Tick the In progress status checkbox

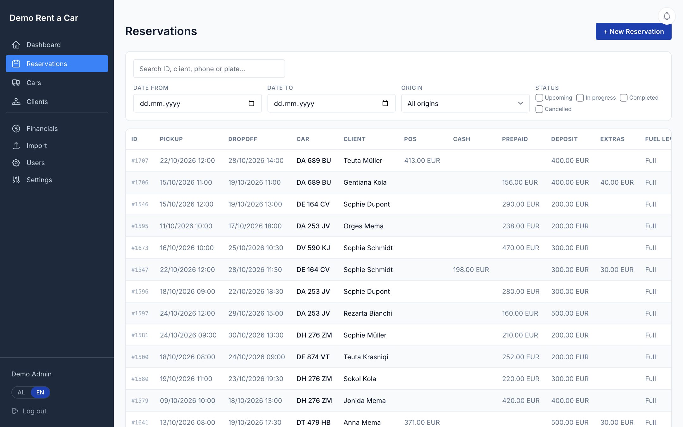tap(580, 98)
